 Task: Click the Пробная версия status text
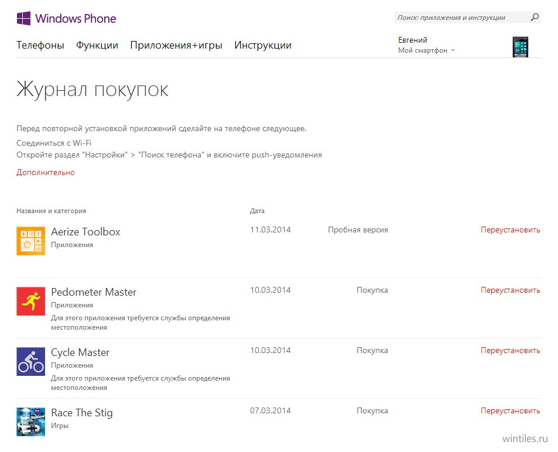pyautogui.click(x=358, y=230)
